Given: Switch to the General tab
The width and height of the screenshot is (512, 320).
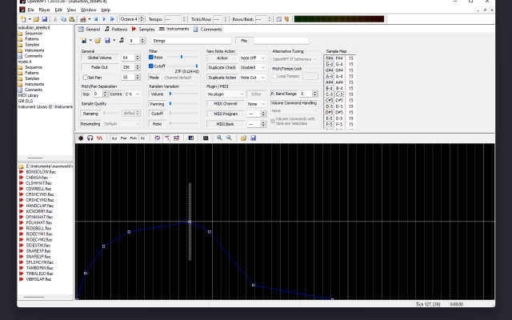Looking at the screenshot, I should tap(89, 30).
